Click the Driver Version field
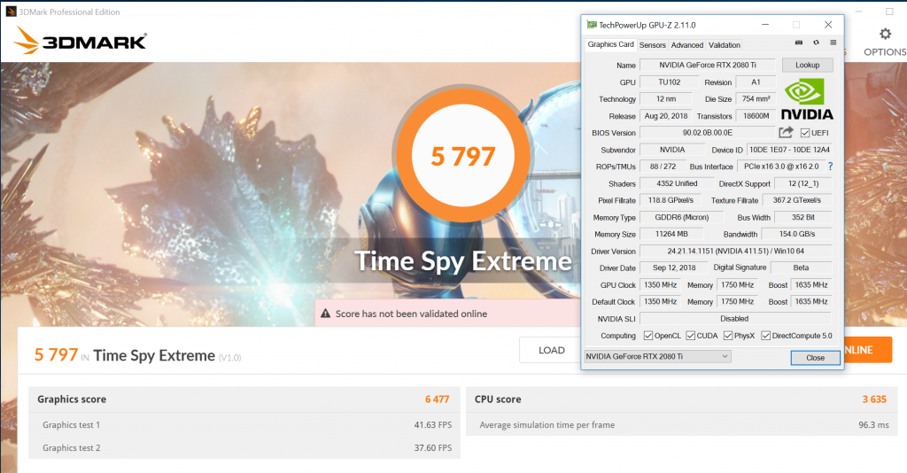Viewport: 907px width, 473px height. coord(735,251)
